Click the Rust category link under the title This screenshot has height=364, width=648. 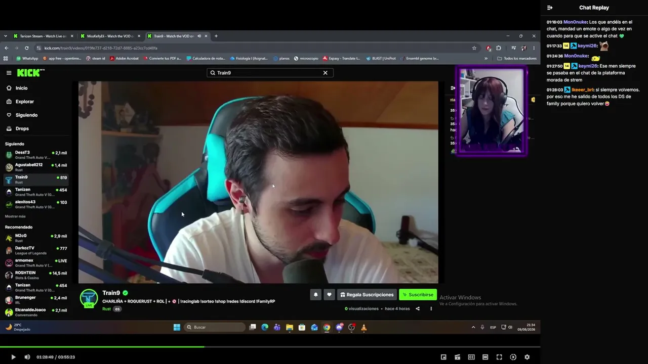106,309
